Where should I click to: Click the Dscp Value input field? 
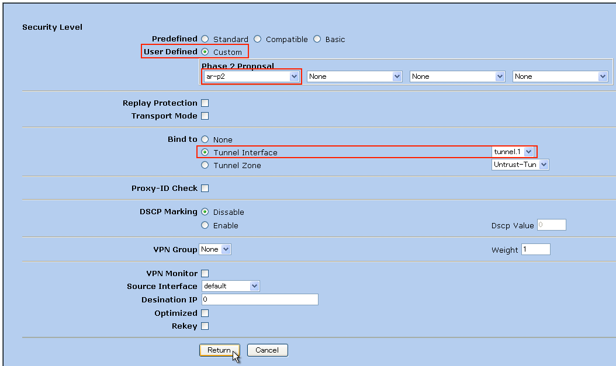[x=552, y=225]
